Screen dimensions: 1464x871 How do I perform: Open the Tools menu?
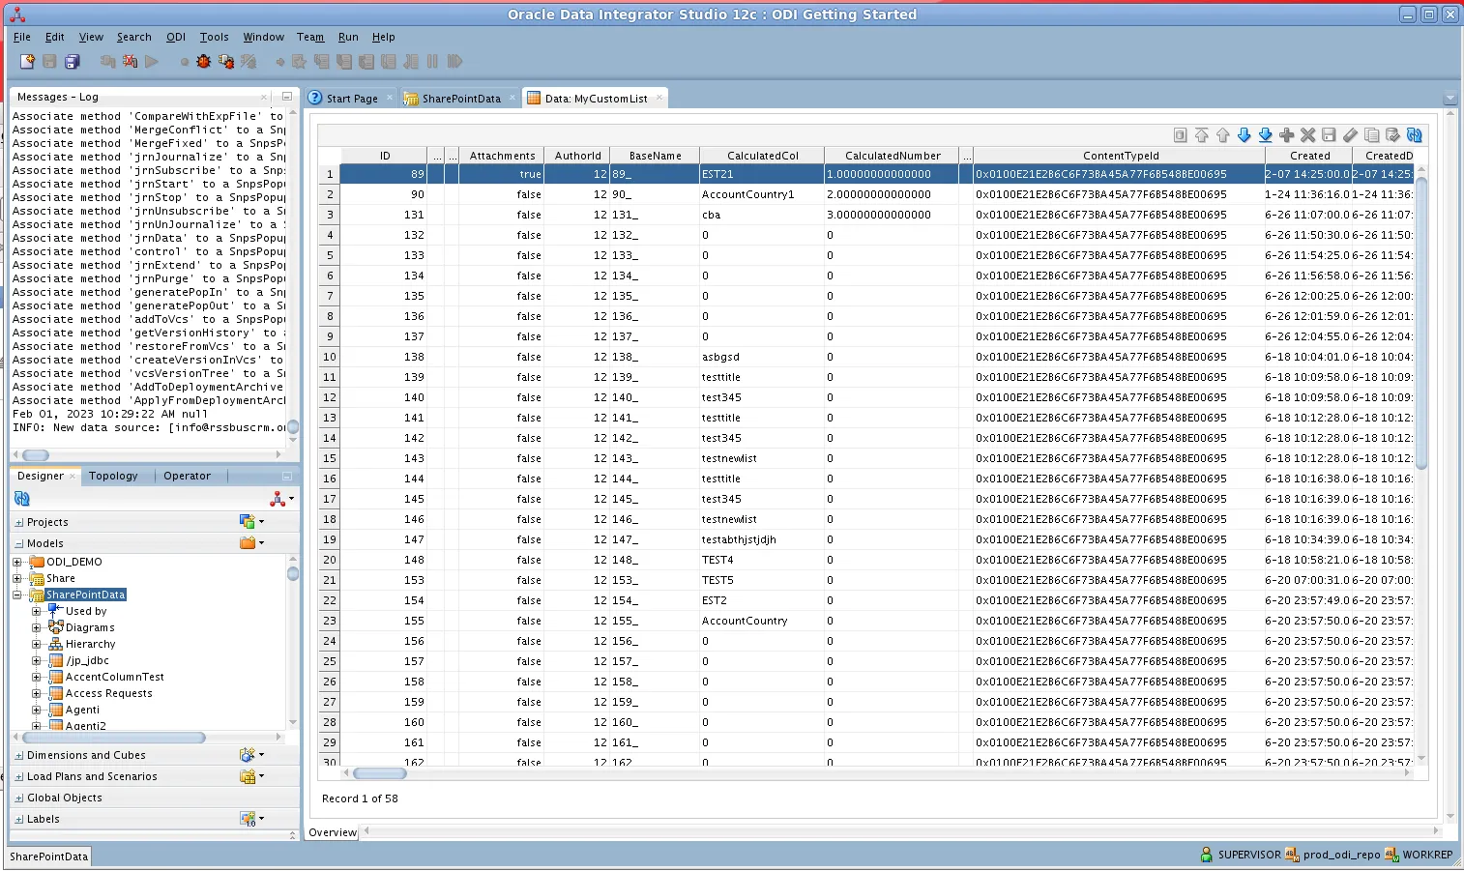click(x=214, y=37)
